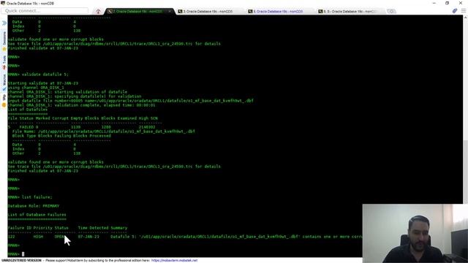Click the MobaXterm app icon in title bar
This screenshot has width=468, height=263.
pos(3,3)
